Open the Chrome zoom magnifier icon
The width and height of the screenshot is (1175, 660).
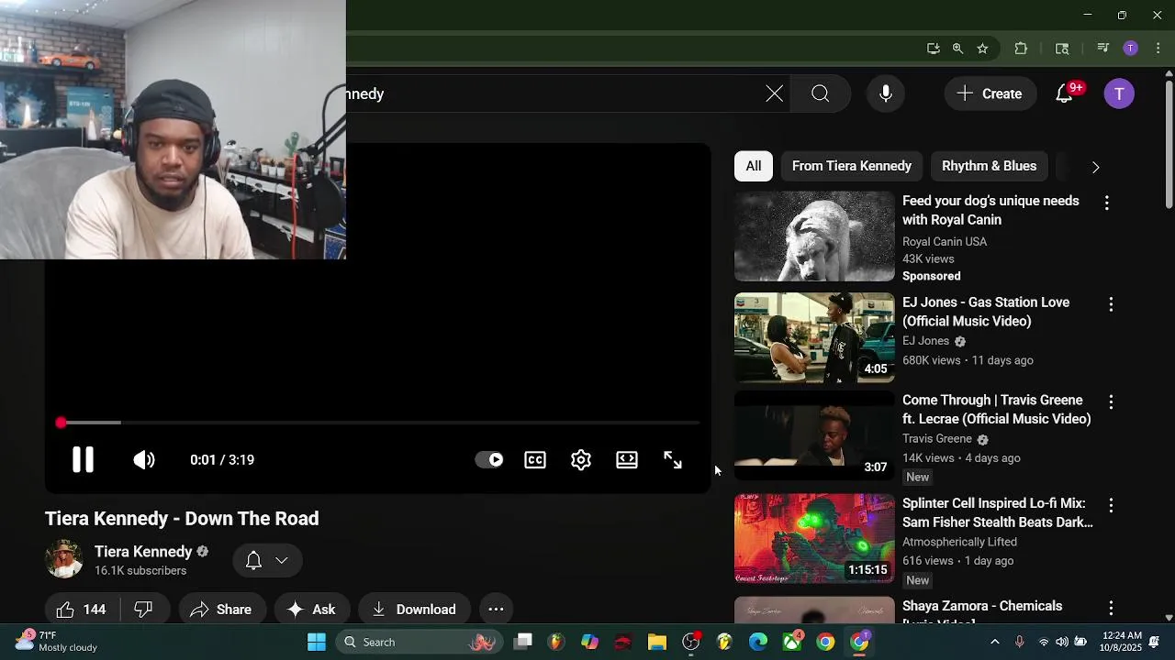957,49
